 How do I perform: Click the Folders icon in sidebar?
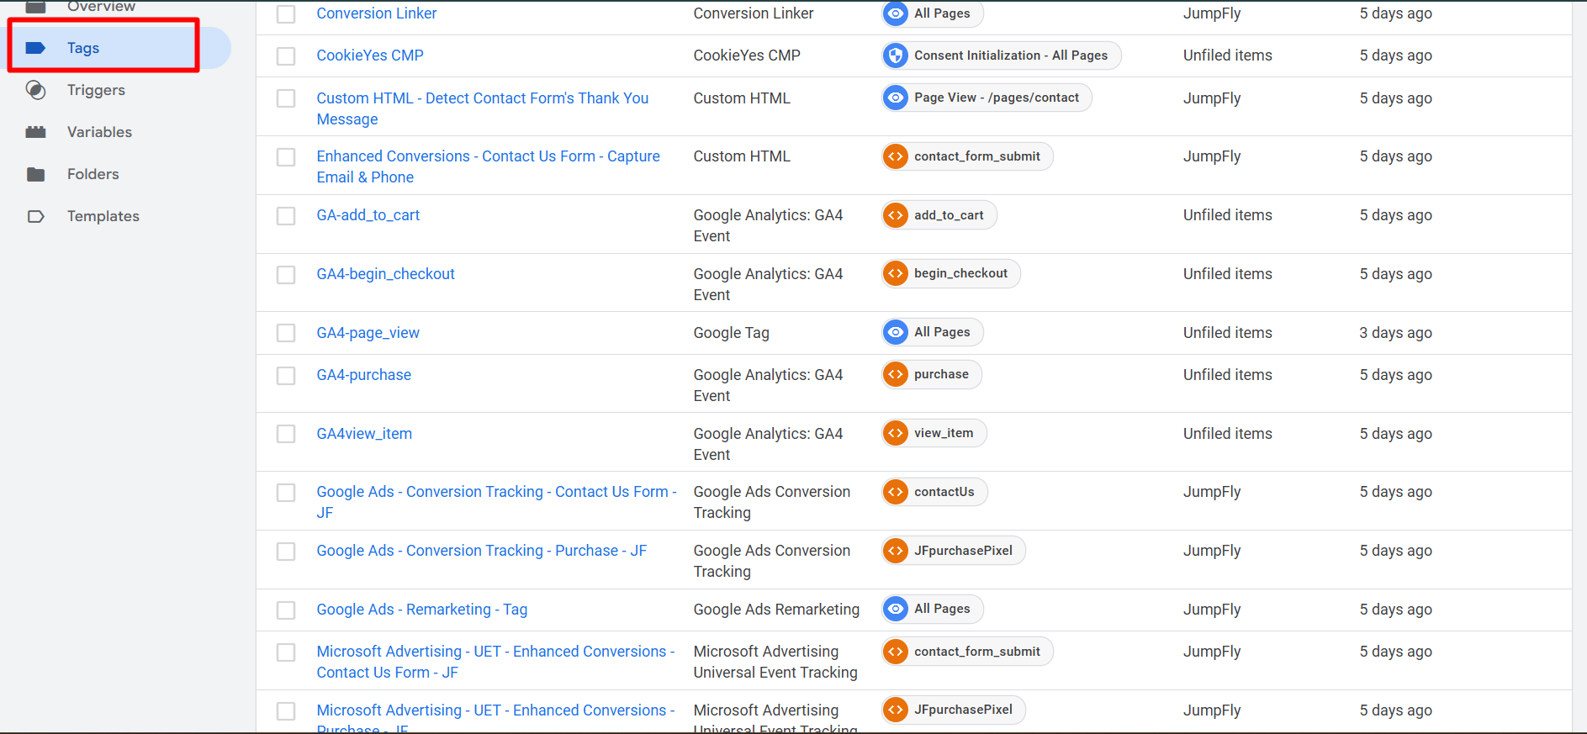click(35, 174)
